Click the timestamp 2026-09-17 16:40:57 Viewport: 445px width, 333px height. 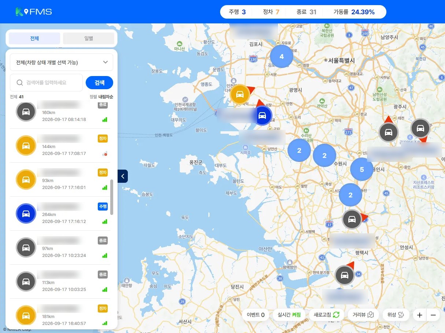[x=64, y=323]
